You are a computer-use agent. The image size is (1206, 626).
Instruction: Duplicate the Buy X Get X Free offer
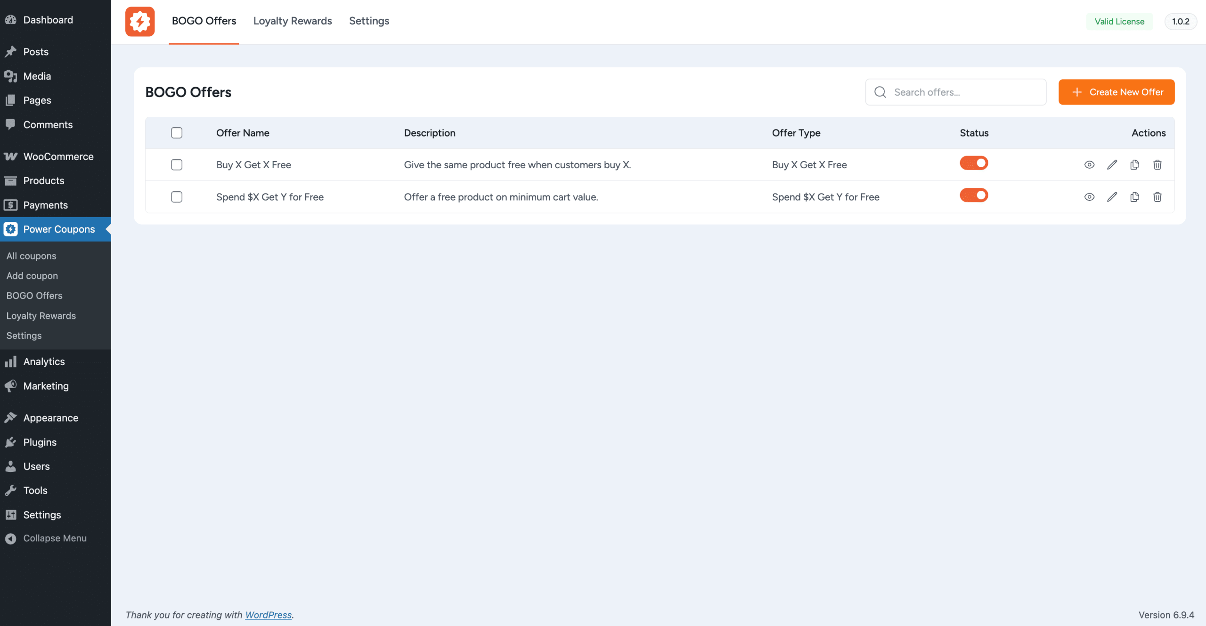coord(1134,164)
